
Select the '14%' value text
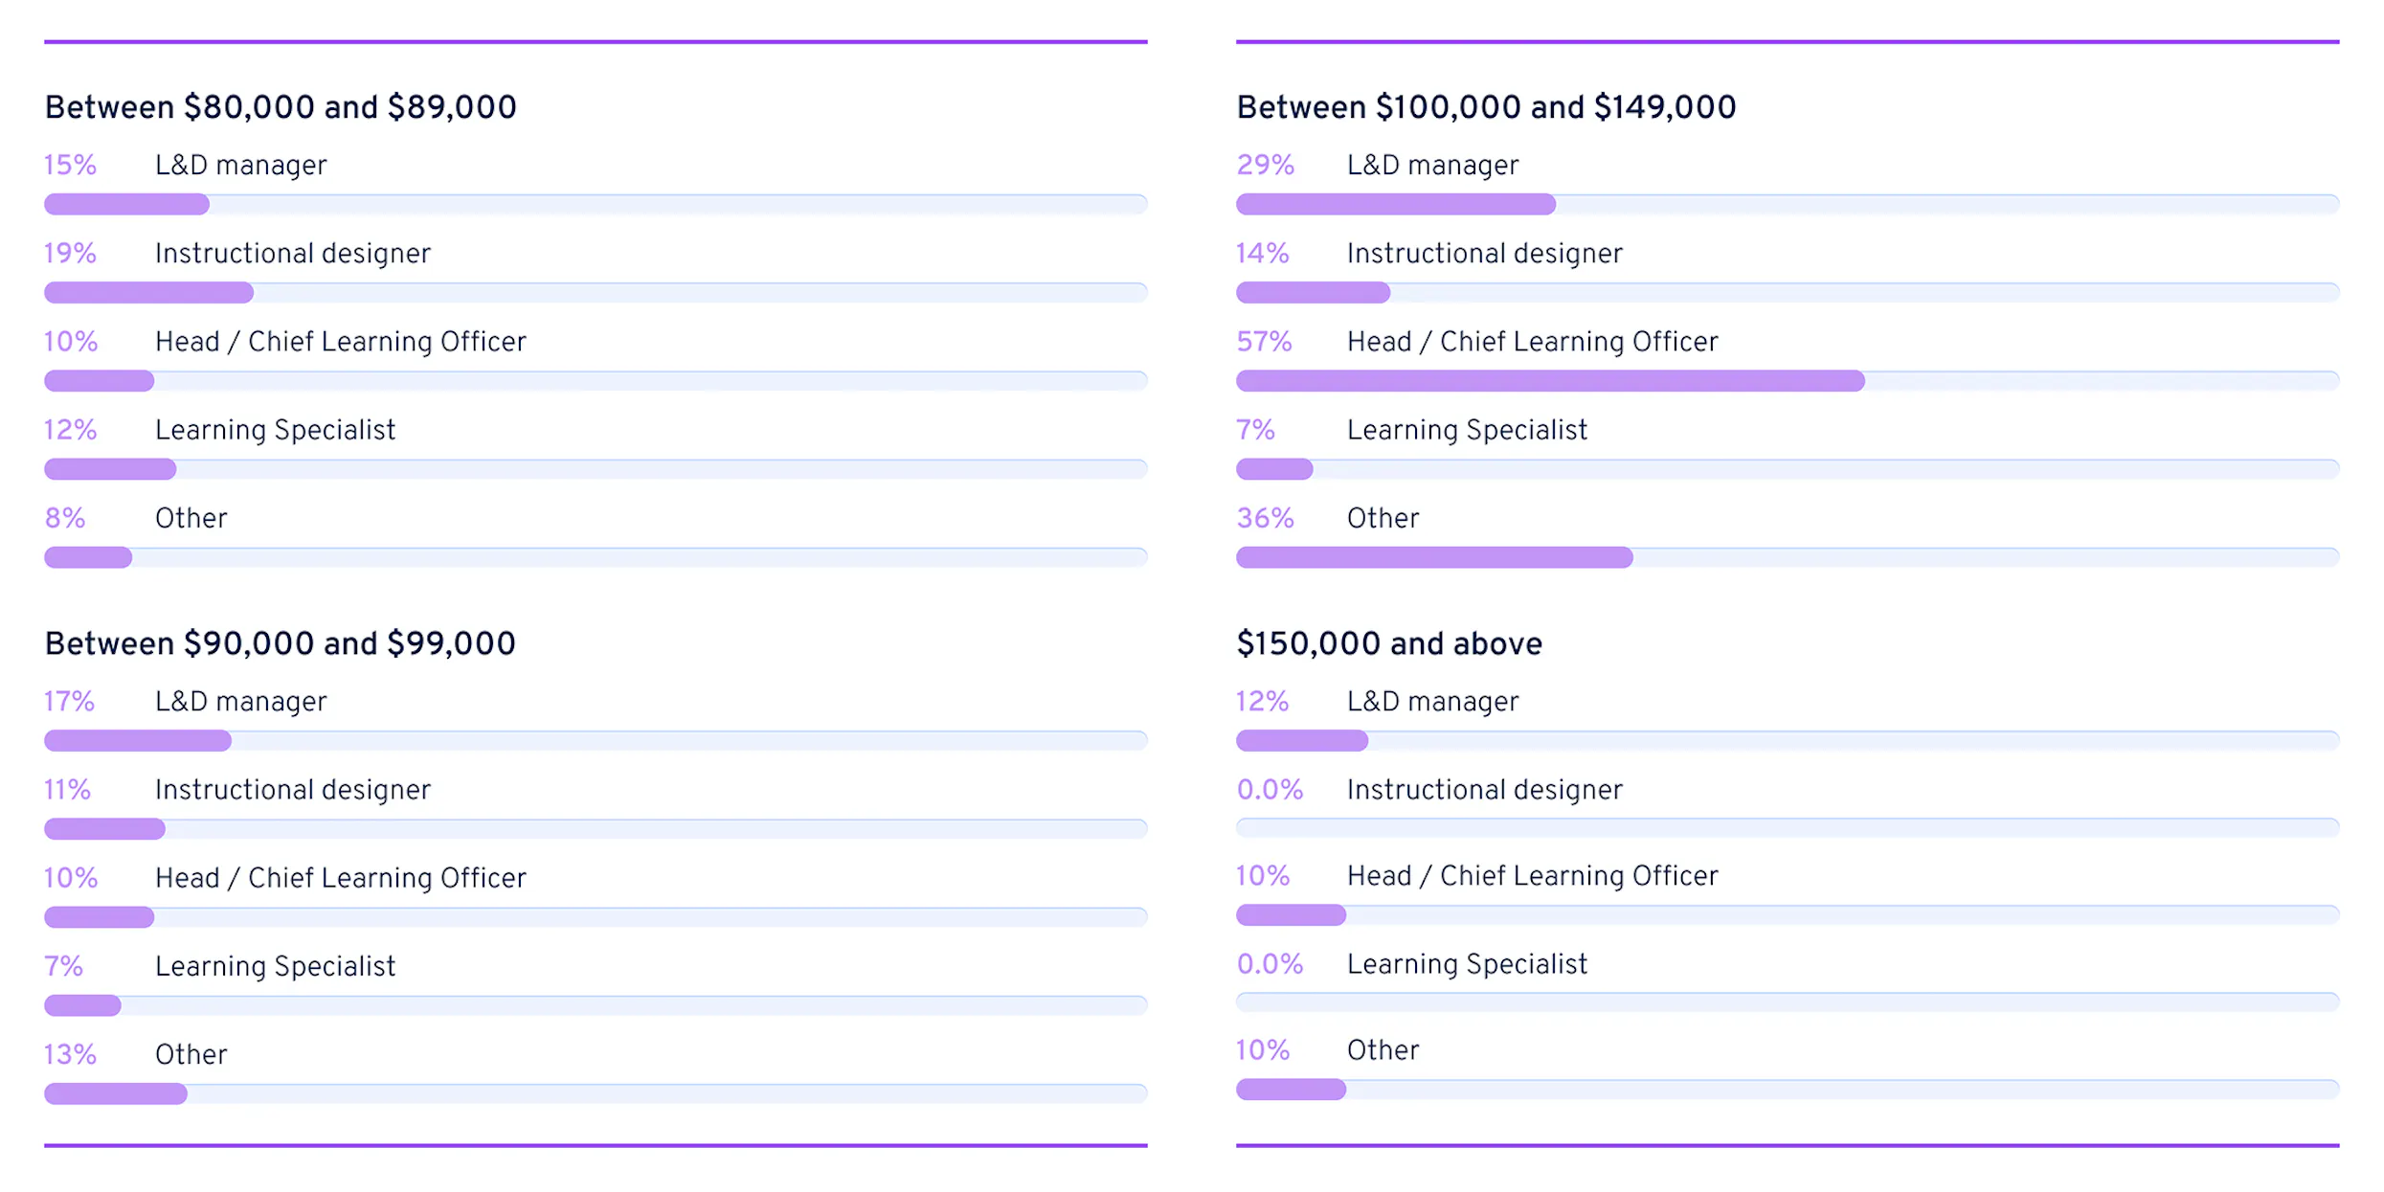[x=1263, y=253]
